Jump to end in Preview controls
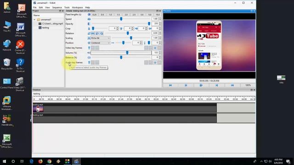Viewport: 294px width, 165px height. coord(232,85)
